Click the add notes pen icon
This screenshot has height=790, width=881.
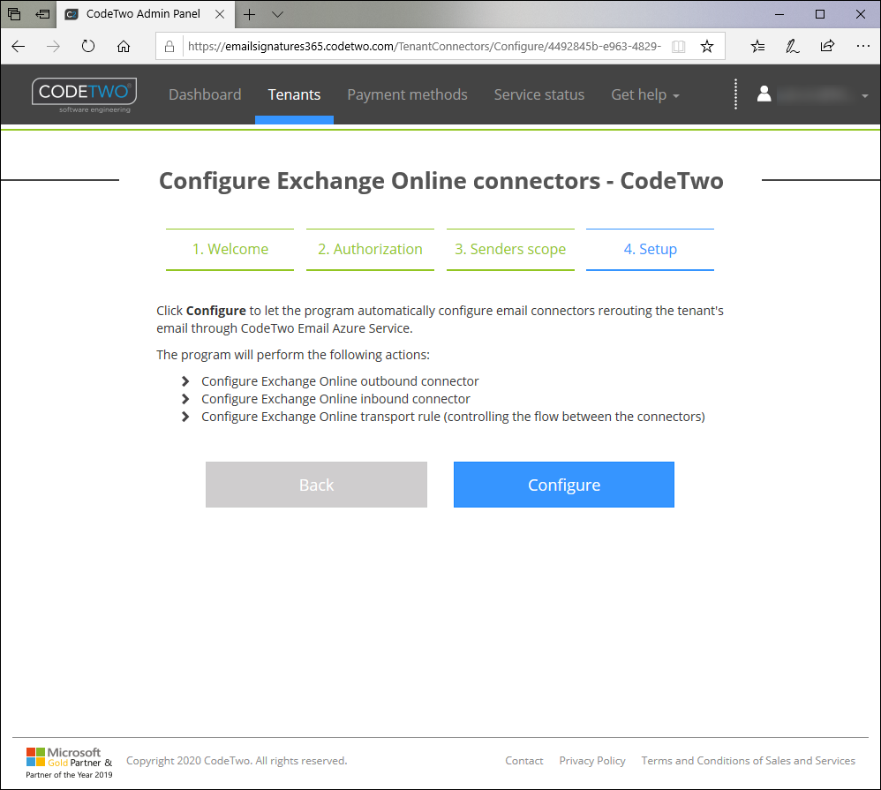pyautogui.click(x=793, y=47)
